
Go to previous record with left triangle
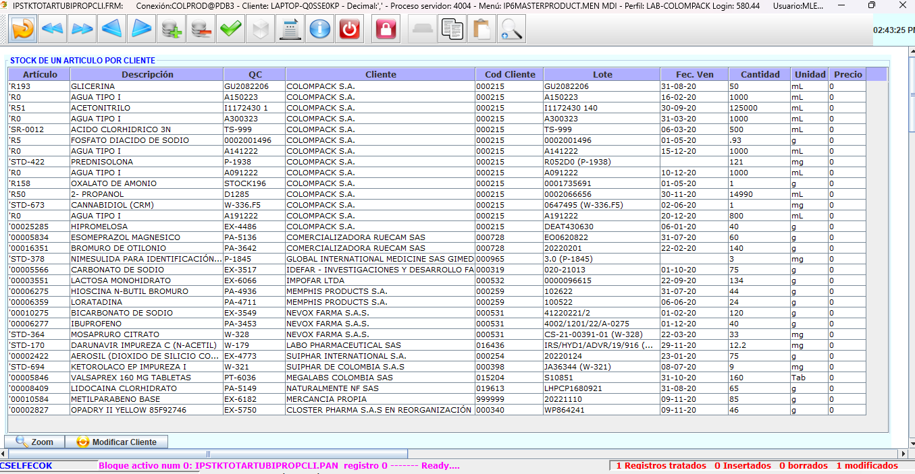[112, 29]
